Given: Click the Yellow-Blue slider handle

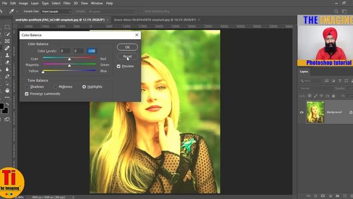Looking at the screenshot, I should pos(43,72).
